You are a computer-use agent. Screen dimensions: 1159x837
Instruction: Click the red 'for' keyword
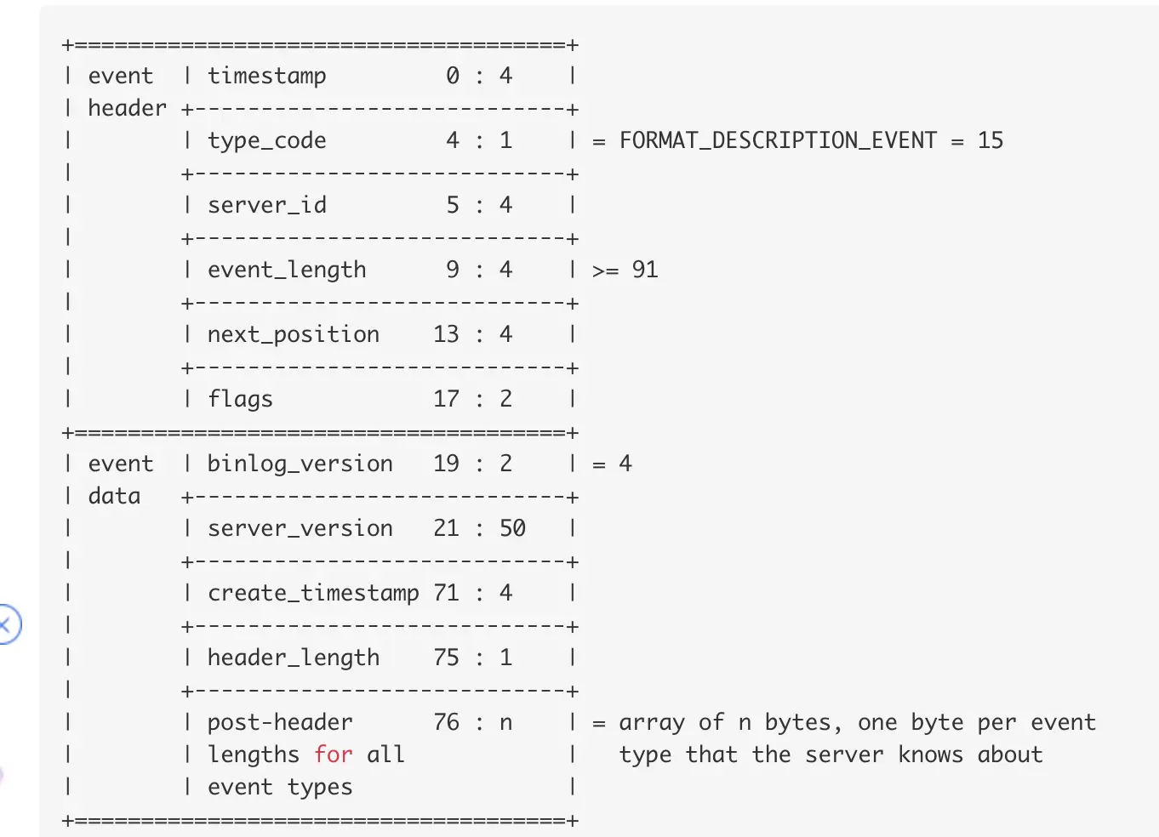point(333,754)
